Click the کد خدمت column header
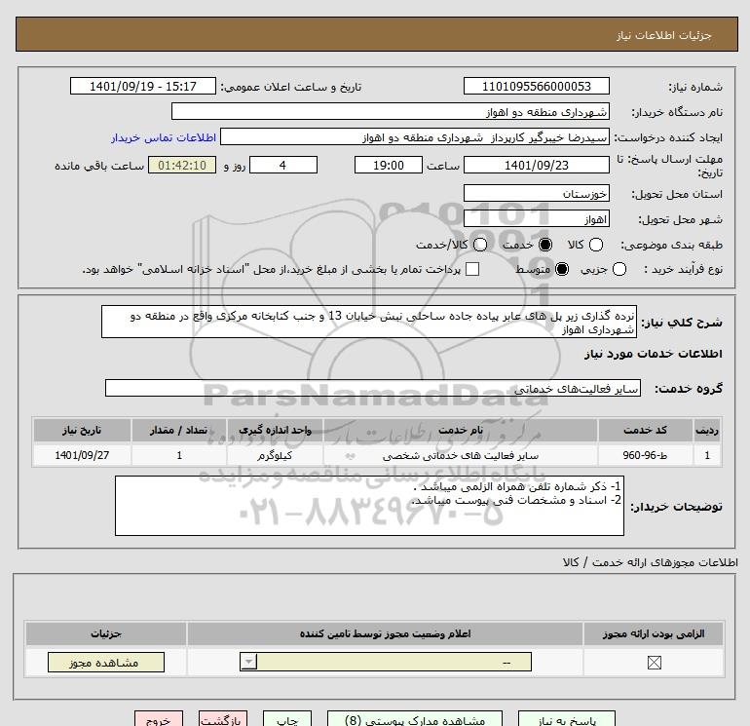This screenshot has width=750, height=726. click(645, 430)
